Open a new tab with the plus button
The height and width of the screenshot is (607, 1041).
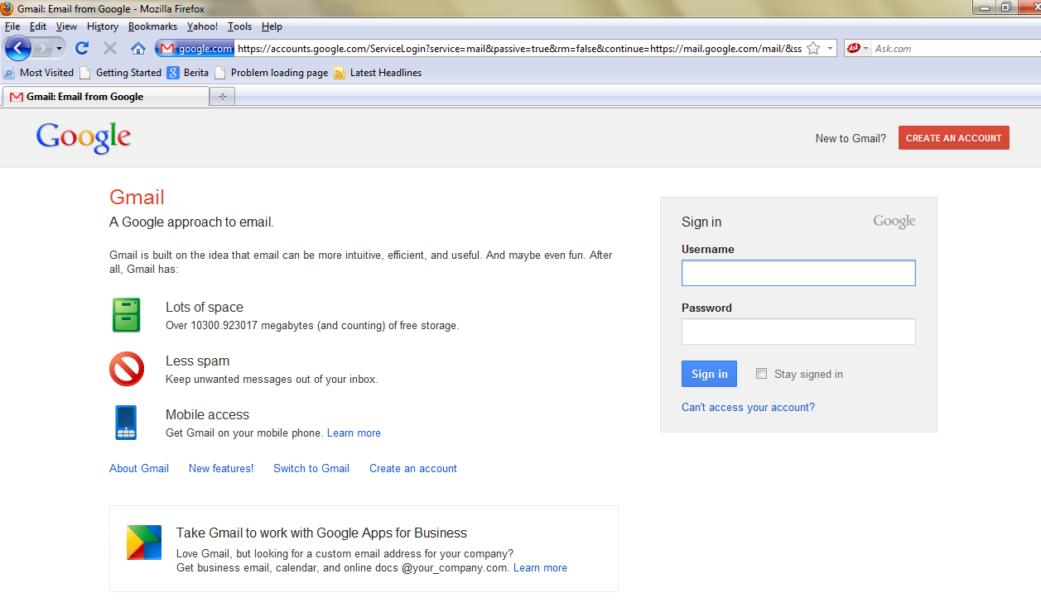(x=223, y=97)
